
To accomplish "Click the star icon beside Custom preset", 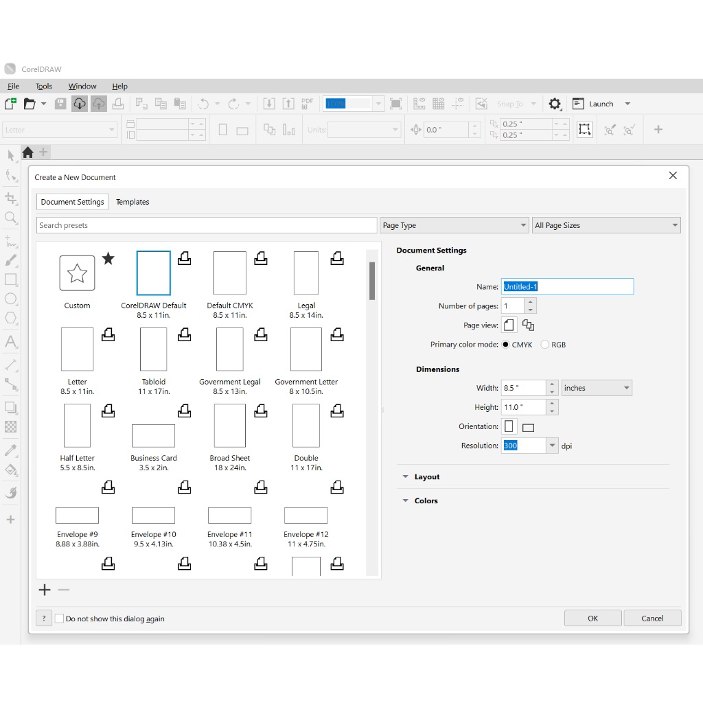I will click(x=108, y=259).
